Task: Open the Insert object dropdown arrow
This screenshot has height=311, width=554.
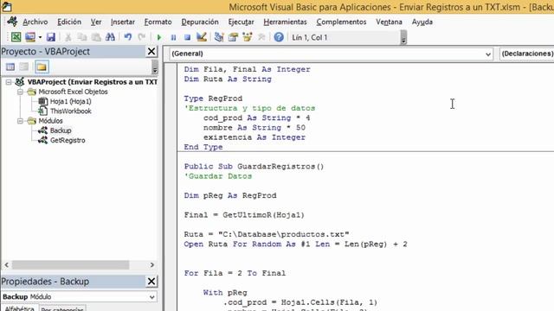Action: click(x=40, y=37)
